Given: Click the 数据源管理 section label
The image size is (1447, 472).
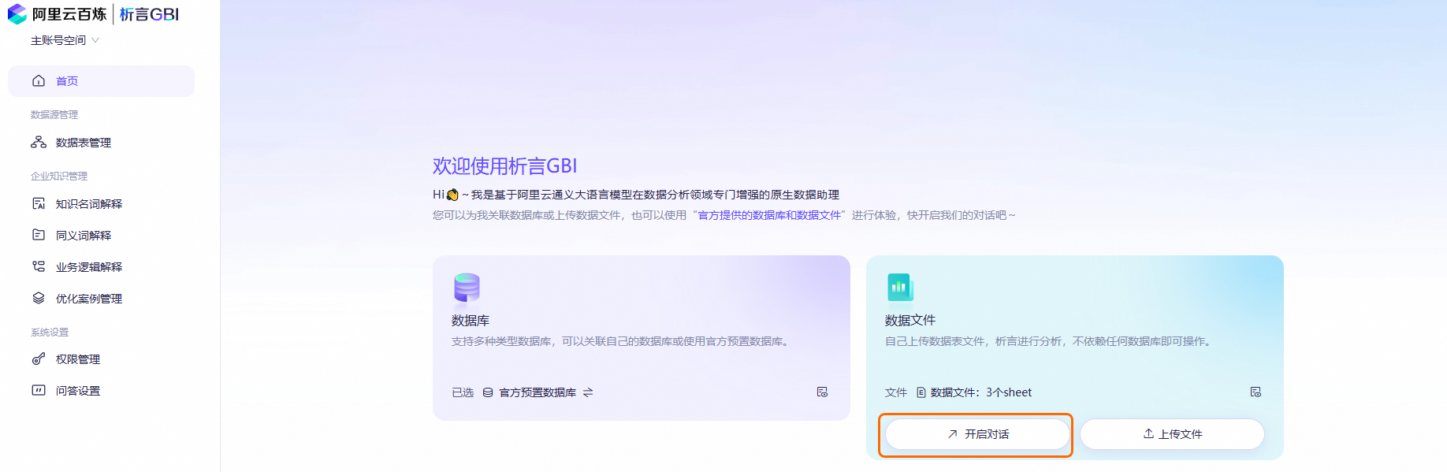Looking at the screenshot, I should [x=54, y=114].
